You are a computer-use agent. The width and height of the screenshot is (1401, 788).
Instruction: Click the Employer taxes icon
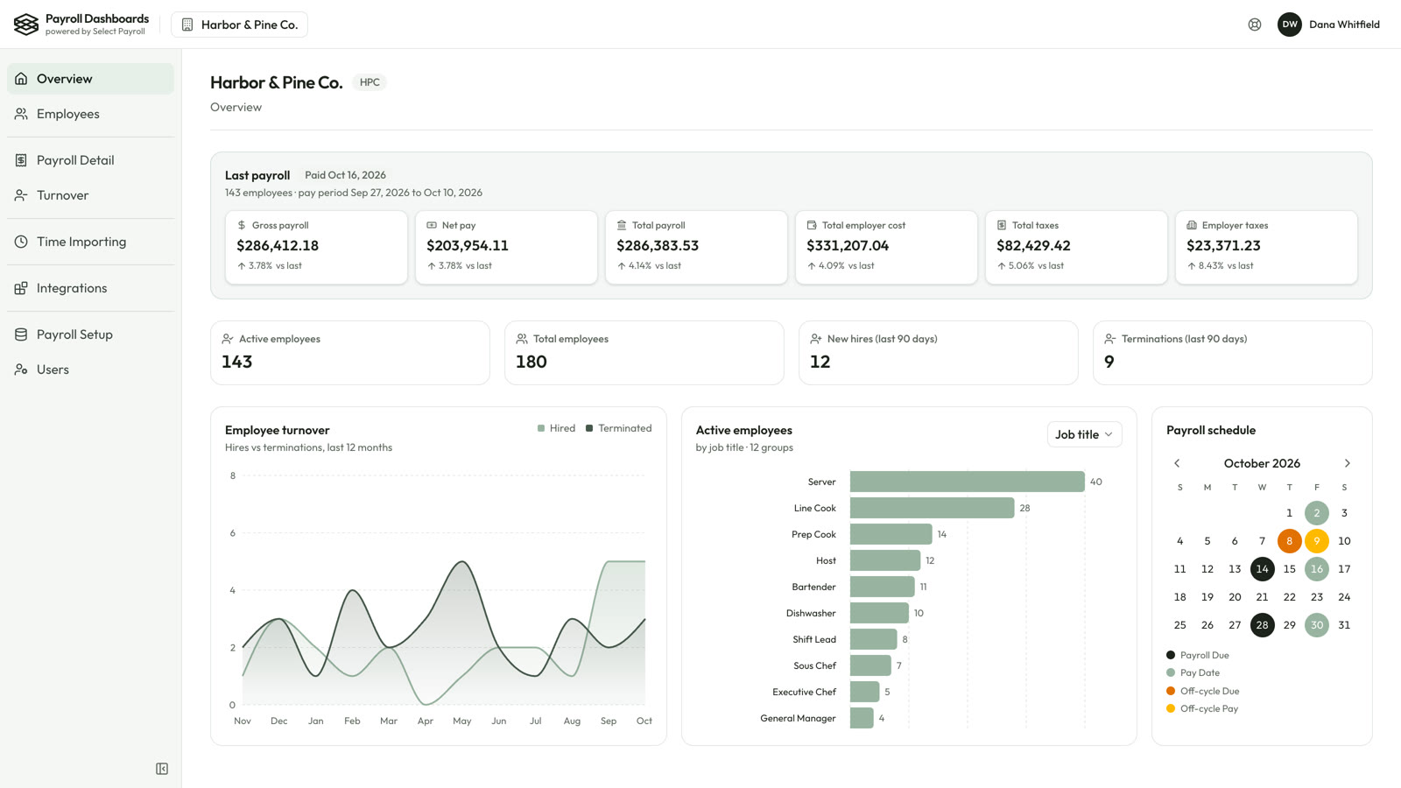1192,225
